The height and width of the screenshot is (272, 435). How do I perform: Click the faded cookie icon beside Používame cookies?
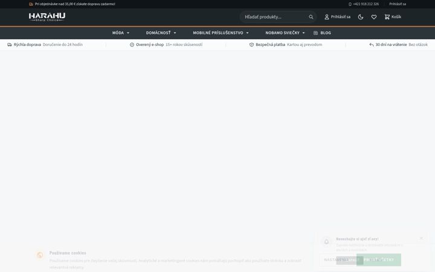(40, 255)
